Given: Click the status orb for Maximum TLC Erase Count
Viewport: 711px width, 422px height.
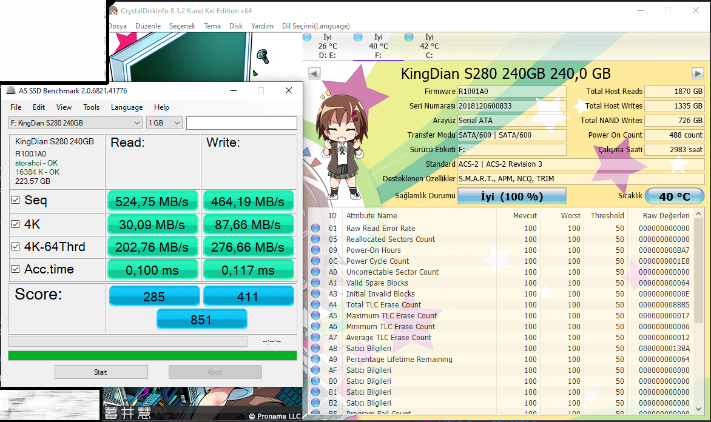Looking at the screenshot, I should click(x=315, y=315).
